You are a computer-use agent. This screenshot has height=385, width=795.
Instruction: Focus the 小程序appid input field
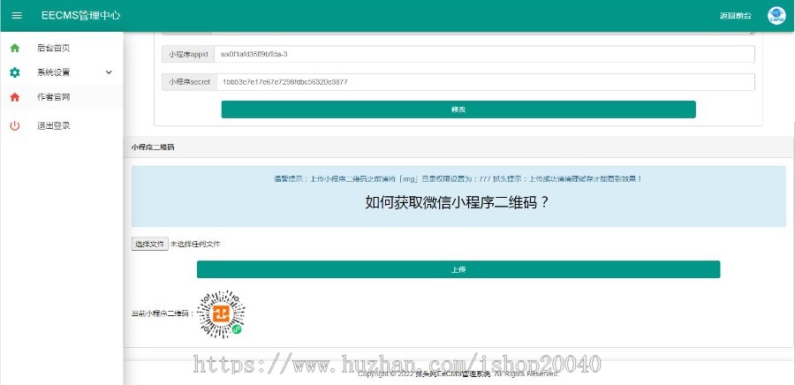point(484,54)
